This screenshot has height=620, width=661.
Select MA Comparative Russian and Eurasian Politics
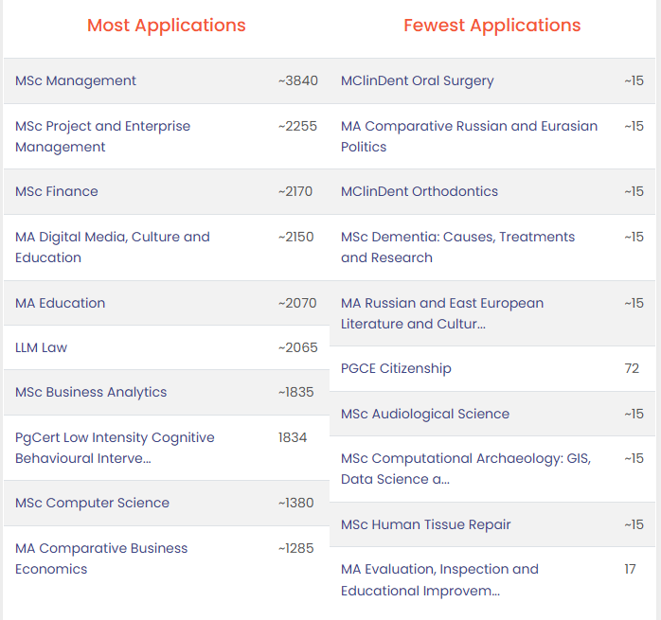(469, 136)
